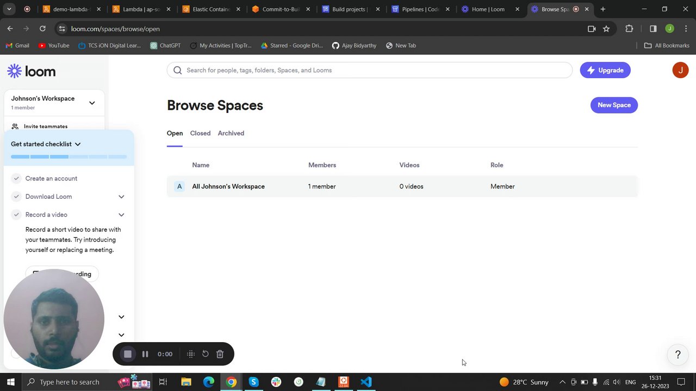Open the Chrome tab search chevron
Screen dimensions: 696x391
(x=9, y=9)
